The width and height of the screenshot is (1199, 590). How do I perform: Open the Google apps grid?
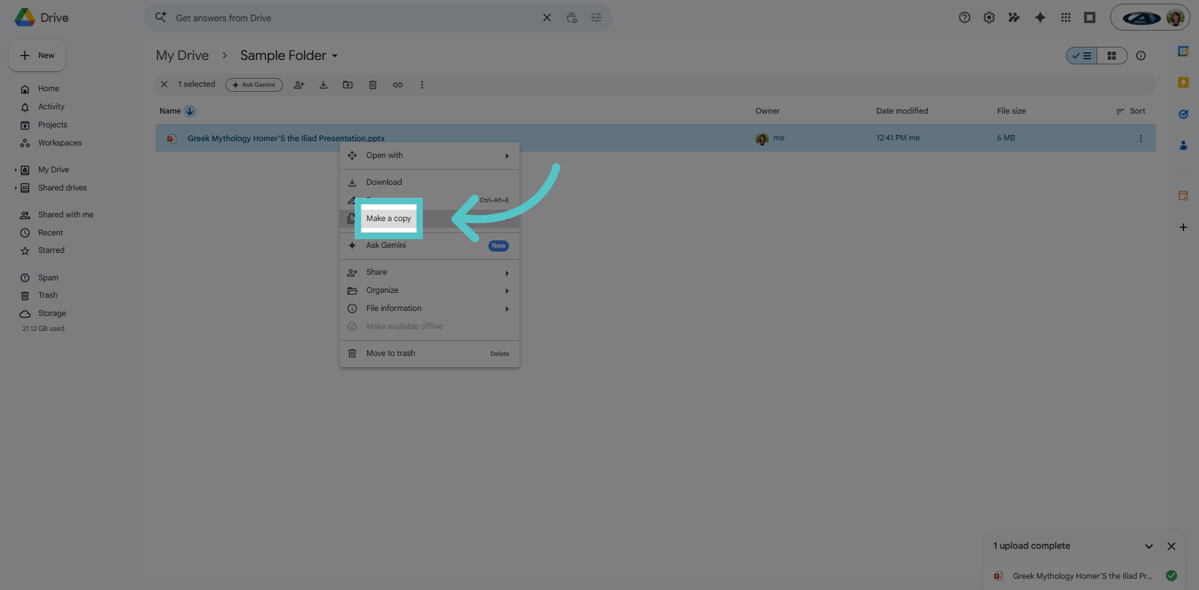click(x=1066, y=17)
